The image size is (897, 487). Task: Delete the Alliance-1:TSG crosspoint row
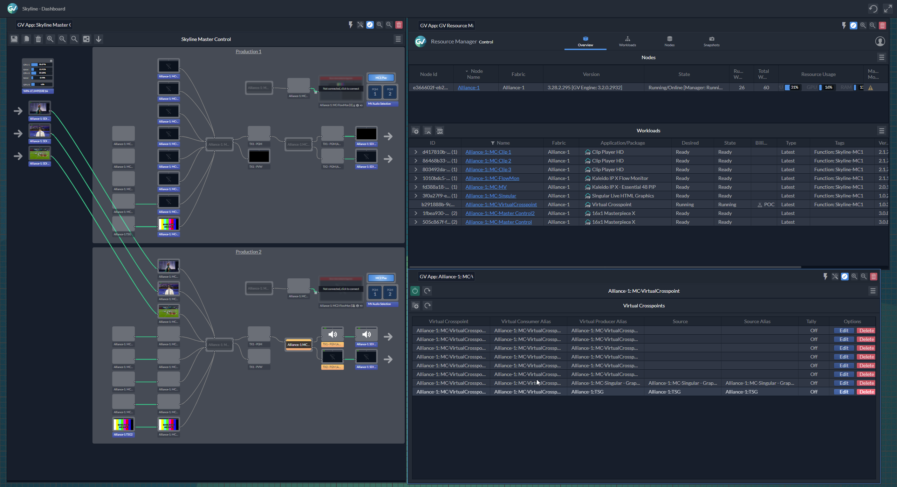pos(866,392)
